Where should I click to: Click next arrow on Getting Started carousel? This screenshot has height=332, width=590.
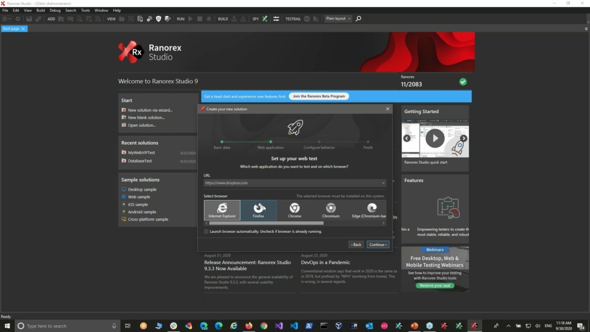(x=464, y=138)
